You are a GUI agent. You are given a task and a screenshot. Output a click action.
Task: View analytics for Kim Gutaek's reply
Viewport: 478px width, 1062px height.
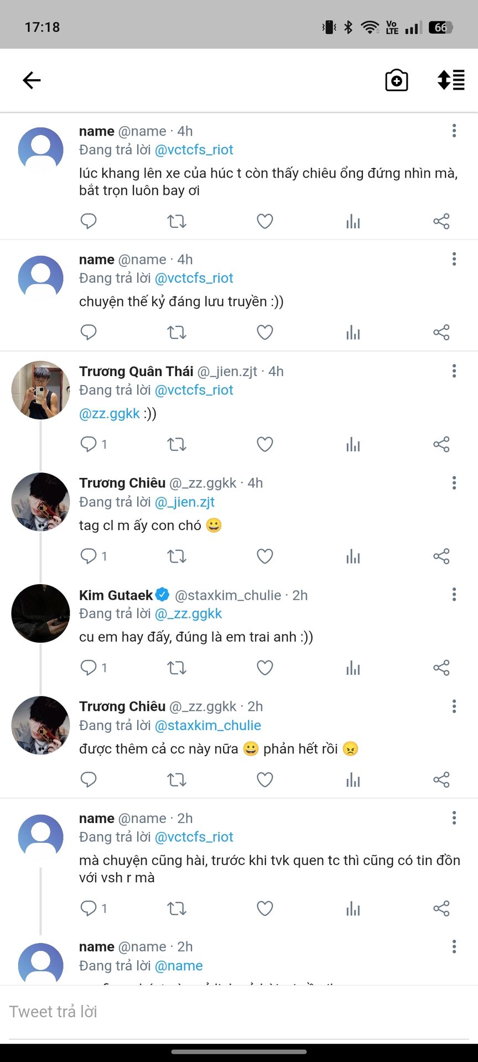pyautogui.click(x=353, y=668)
